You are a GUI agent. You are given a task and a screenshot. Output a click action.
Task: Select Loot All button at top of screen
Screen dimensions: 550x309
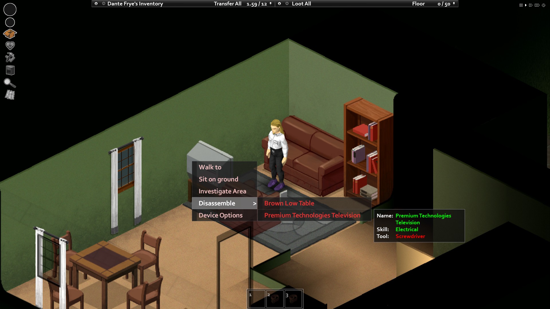click(302, 3)
